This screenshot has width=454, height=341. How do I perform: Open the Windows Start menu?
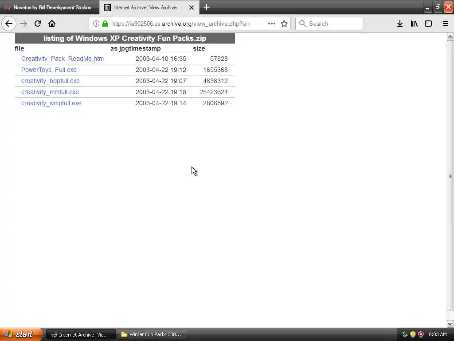[21, 334]
